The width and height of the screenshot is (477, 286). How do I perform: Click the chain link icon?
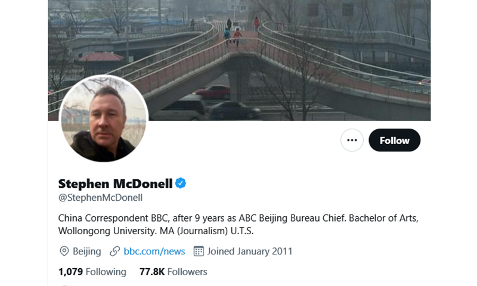115,251
